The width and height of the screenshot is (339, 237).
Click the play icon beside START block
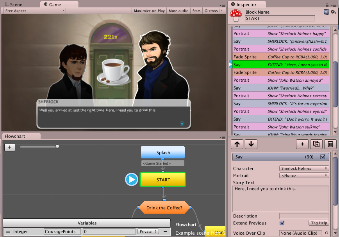pyautogui.click(x=132, y=179)
